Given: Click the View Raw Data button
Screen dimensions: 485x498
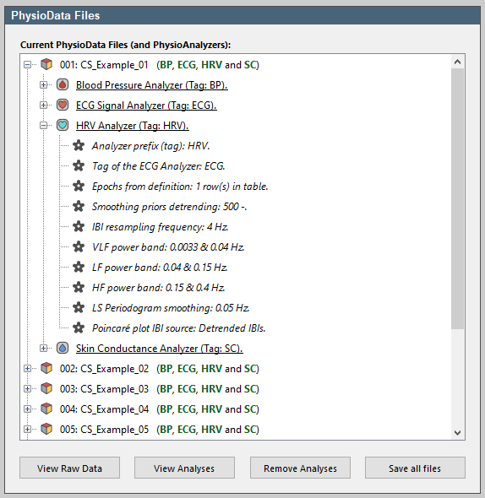Looking at the screenshot, I should click(x=69, y=468).
